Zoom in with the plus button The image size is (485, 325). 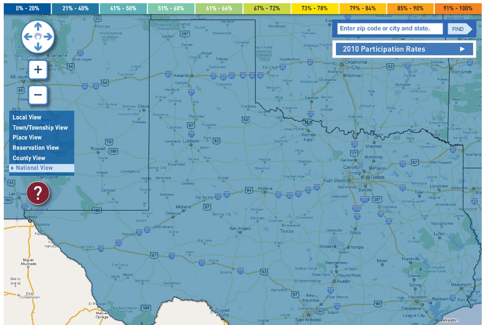point(38,70)
